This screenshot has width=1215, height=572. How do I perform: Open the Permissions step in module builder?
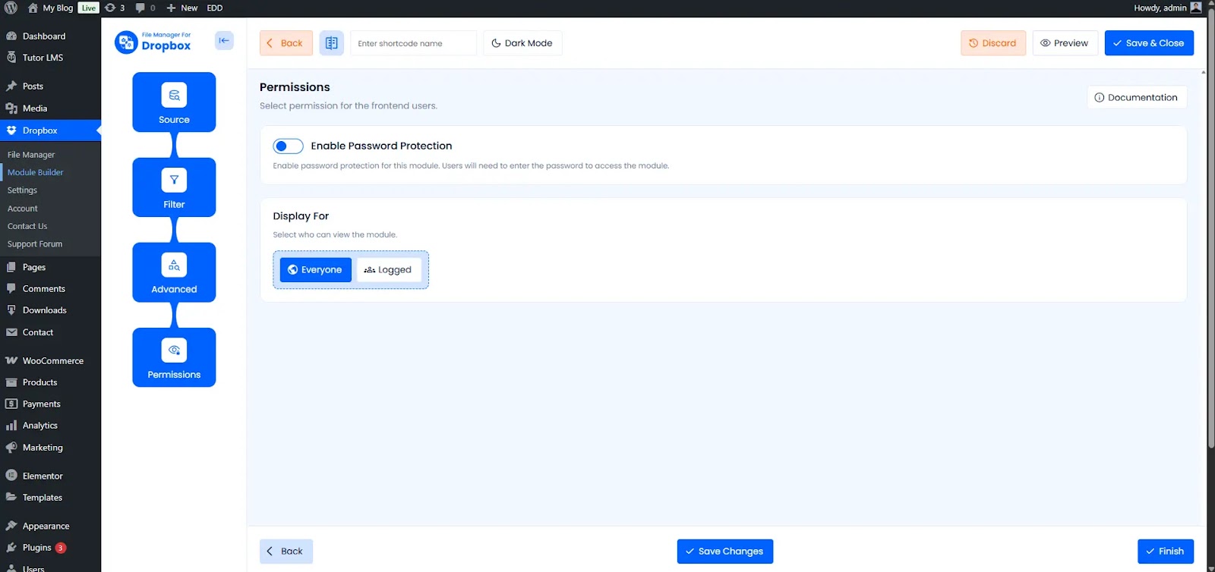[174, 357]
